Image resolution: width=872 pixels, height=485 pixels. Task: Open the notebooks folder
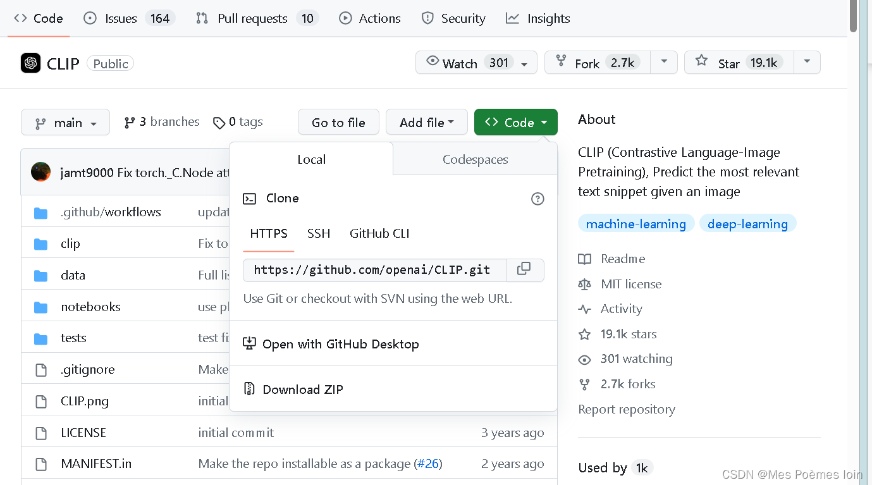click(x=90, y=307)
